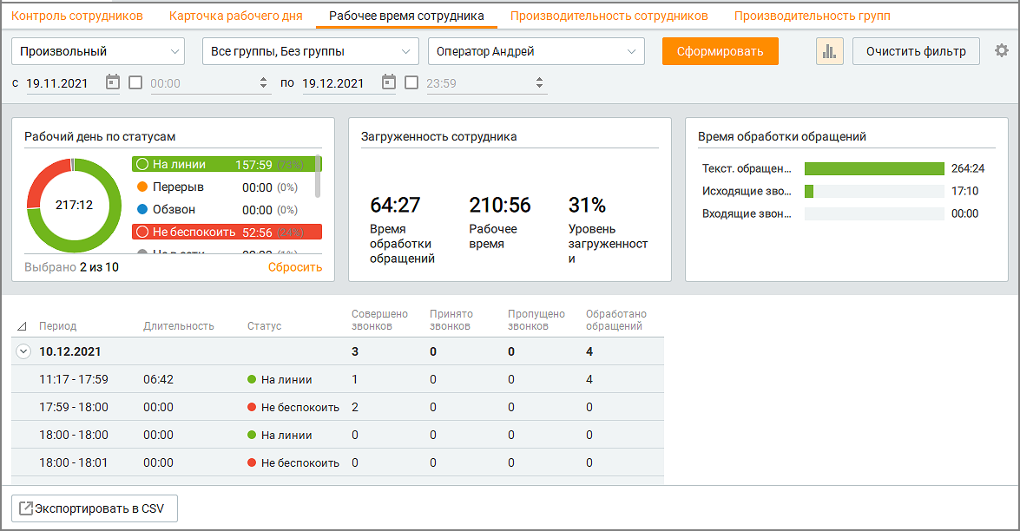The width and height of the screenshot is (1020, 531).
Task: Adjust the 00:00 start time stepper
Action: click(x=263, y=82)
